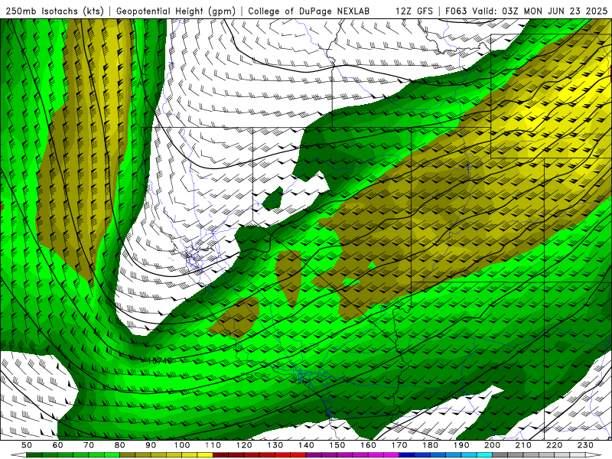Click the "F063" forecast hour text
Image resolution: width=612 pixels, height=459 pixels.
click(x=456, y=11)
